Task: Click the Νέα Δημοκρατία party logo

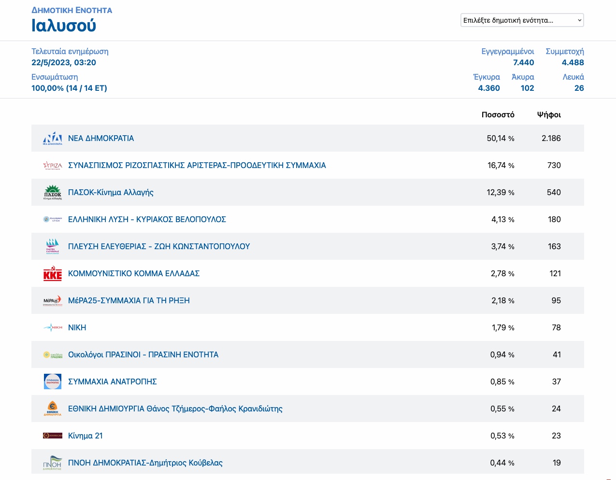Action: pyautogui.click(x=53, y=138)
